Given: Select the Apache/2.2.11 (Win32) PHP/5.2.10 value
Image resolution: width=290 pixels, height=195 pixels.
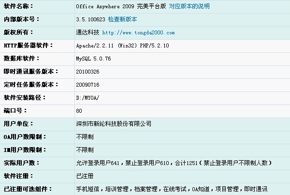Looking at the screenshot, I should (122, 45).
